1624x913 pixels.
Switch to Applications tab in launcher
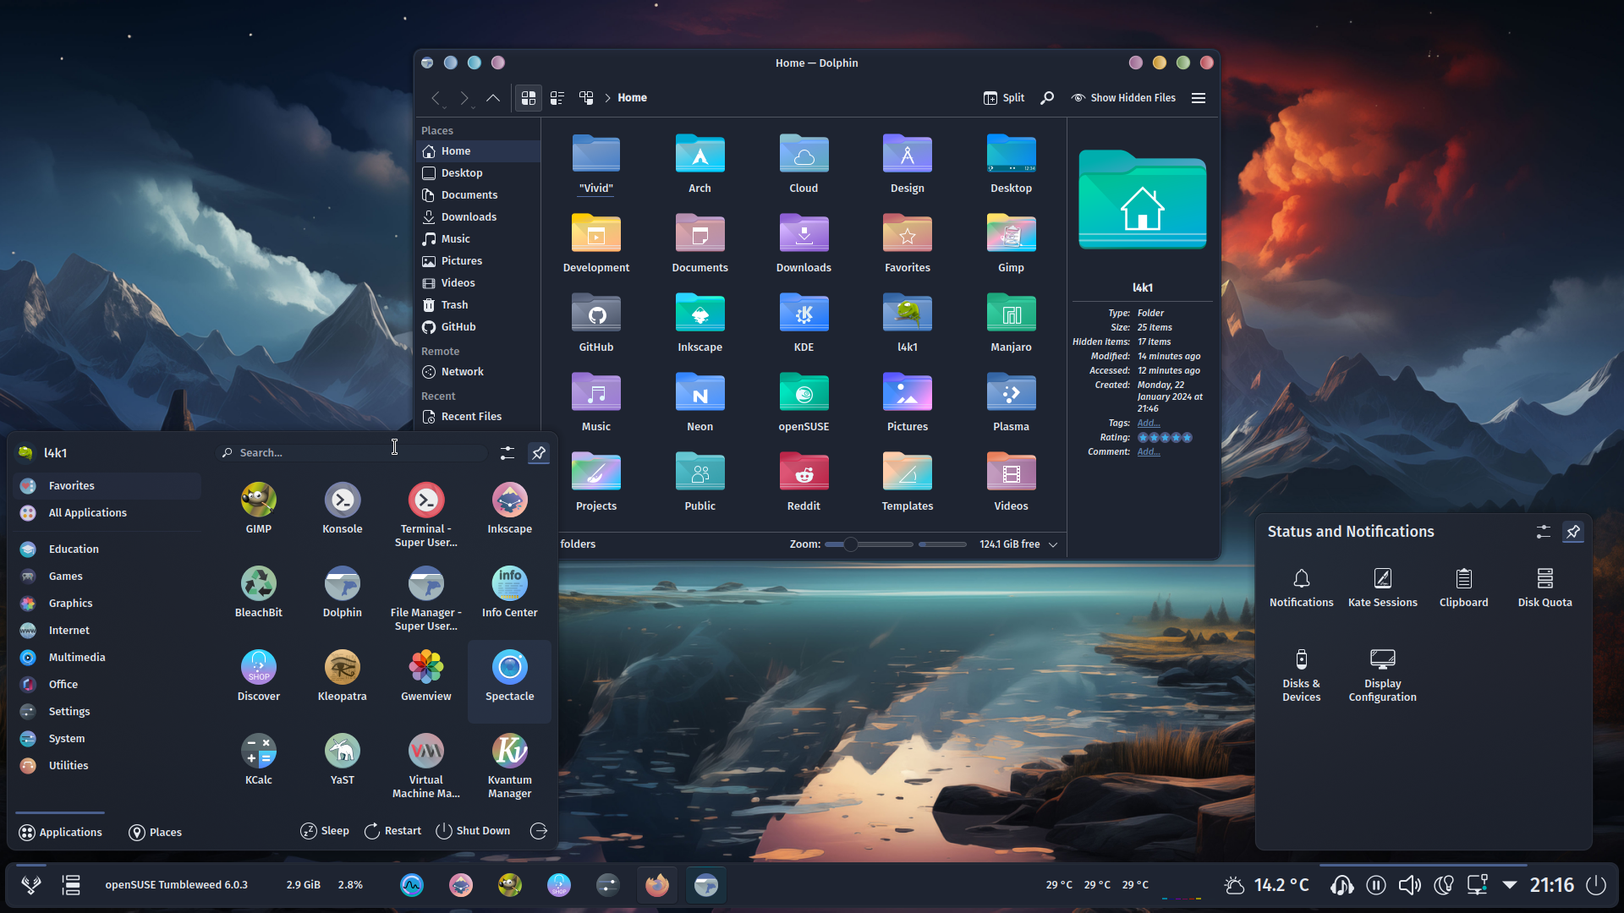(x=60, y=833)
